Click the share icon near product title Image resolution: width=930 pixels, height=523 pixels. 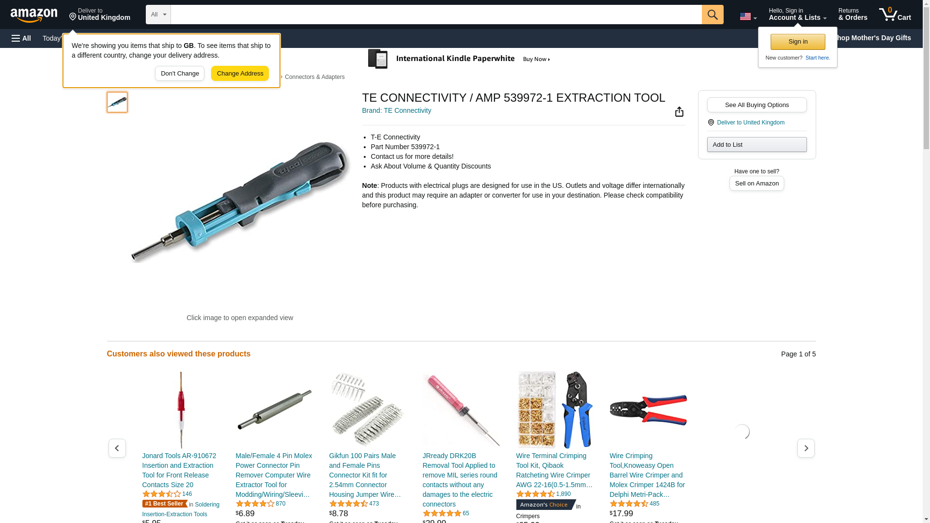coord(679,112)
